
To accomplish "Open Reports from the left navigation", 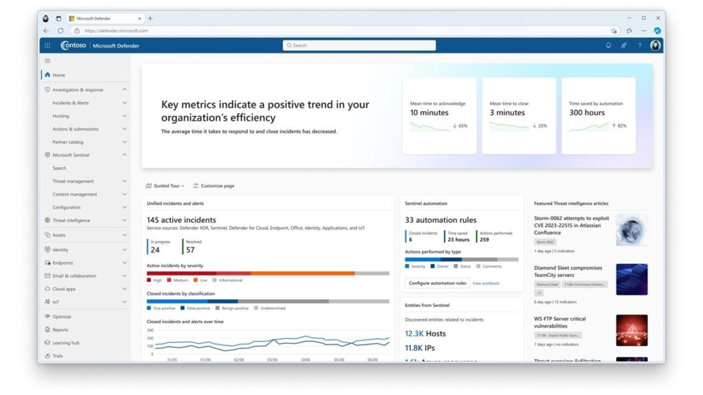I will coord(61,329).
